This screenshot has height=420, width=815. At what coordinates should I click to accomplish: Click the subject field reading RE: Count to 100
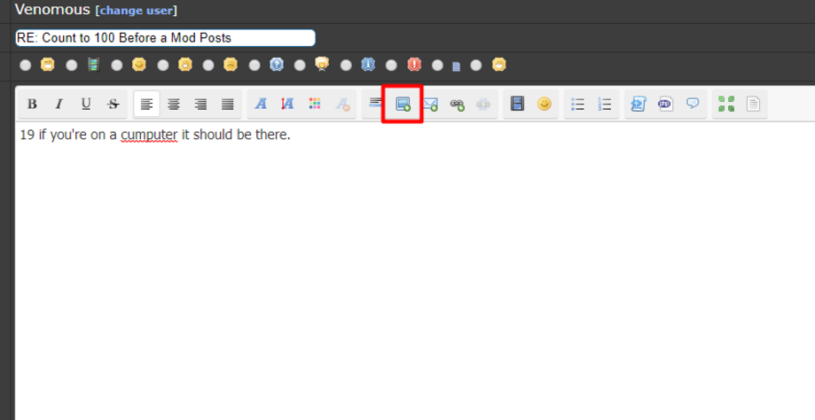tap(165, 38)
